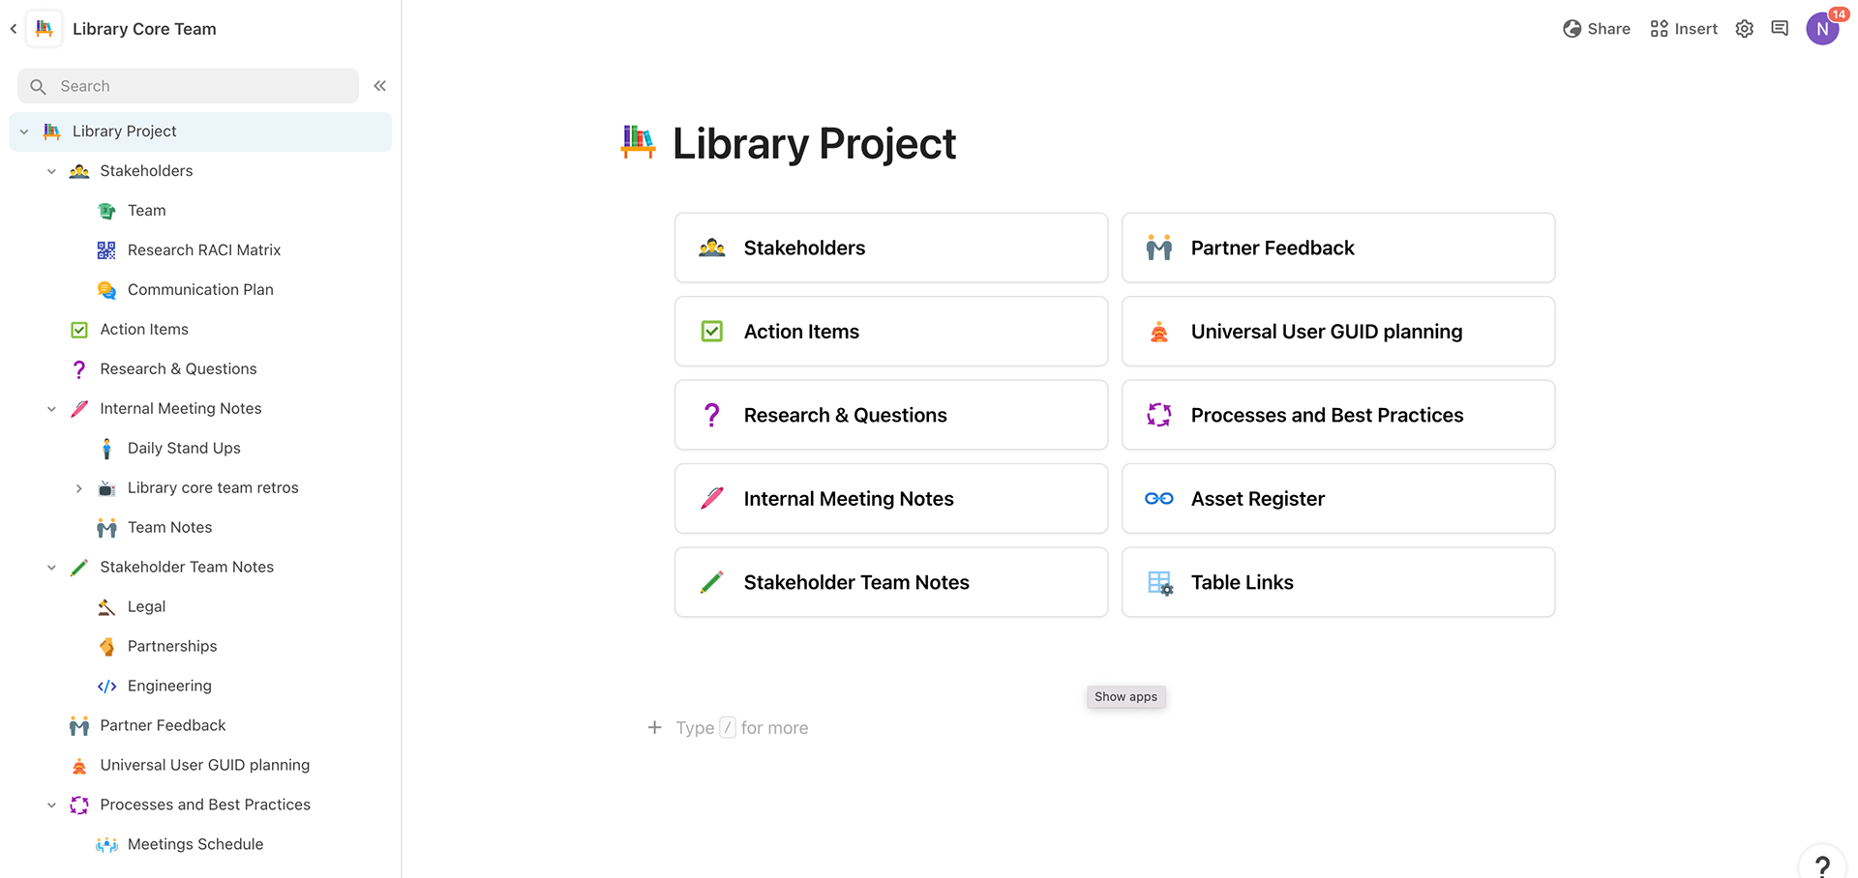1858x878 pixels.
Task: Collapse the Stakeholders tree section
Action: point(51,171)
